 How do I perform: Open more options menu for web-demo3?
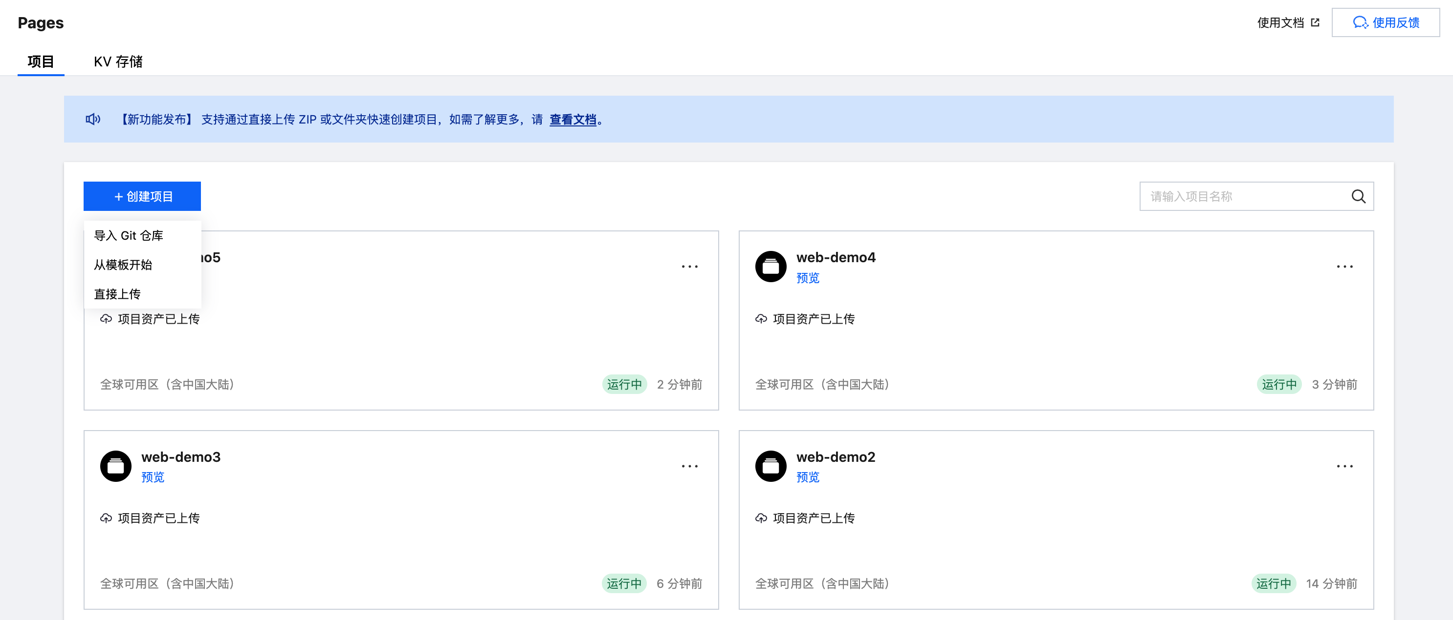pyautogui.click(x=689, y=466)
